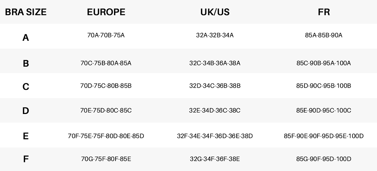Click bra size row label A

(26, 37)
